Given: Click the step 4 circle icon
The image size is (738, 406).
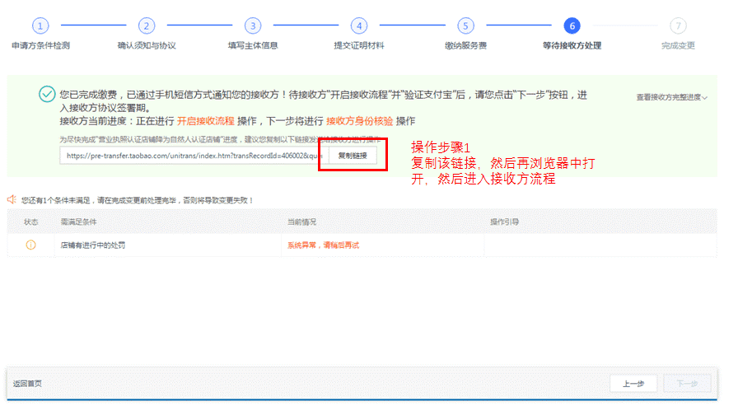Looking at the screenshot, I should (x=358, y=26).
